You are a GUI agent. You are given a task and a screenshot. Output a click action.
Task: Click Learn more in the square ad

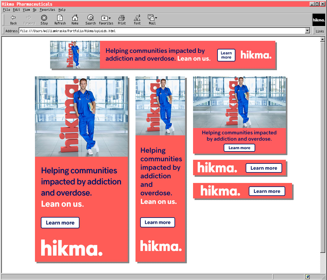tap(239, 148)
